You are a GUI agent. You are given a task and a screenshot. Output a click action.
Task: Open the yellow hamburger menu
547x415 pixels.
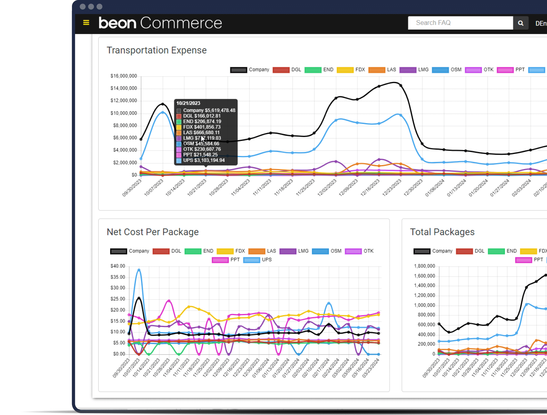[x=86, y=22]
